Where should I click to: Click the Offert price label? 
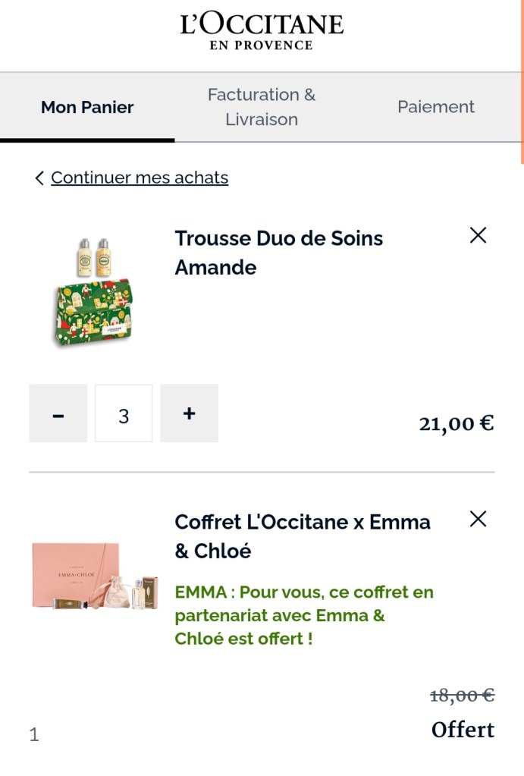[463, 730]
